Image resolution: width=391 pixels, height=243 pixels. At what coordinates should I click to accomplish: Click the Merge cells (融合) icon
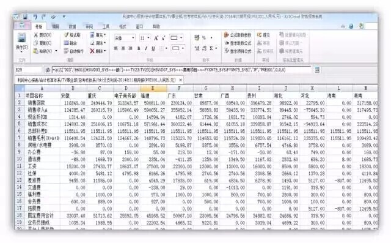66,43
